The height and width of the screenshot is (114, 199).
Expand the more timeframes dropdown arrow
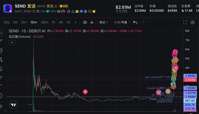(x=76, y=22)
